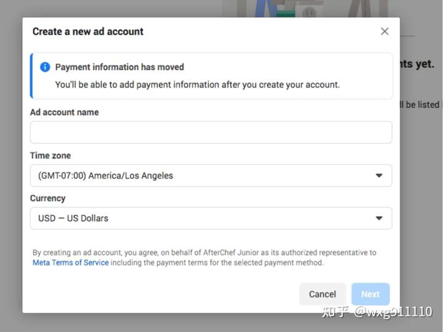Click the arrow on the Time zone selector

point(379,176)
